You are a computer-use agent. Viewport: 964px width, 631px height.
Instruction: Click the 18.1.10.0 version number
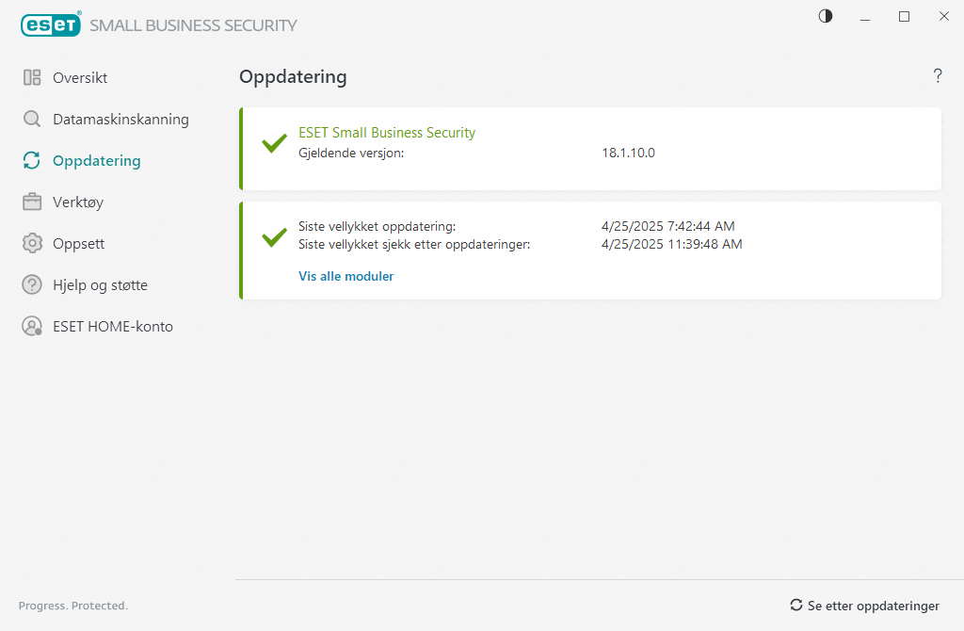(x=628, y=152)
